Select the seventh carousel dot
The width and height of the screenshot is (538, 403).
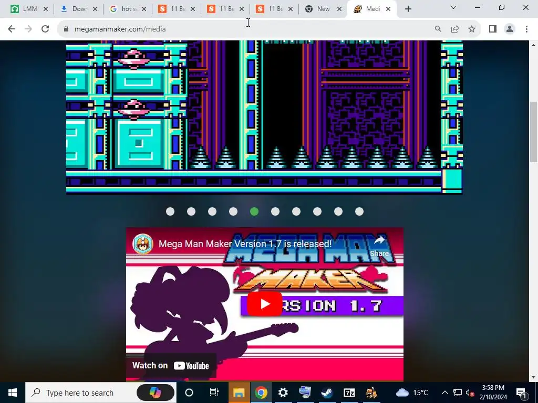tap(296, 212)
